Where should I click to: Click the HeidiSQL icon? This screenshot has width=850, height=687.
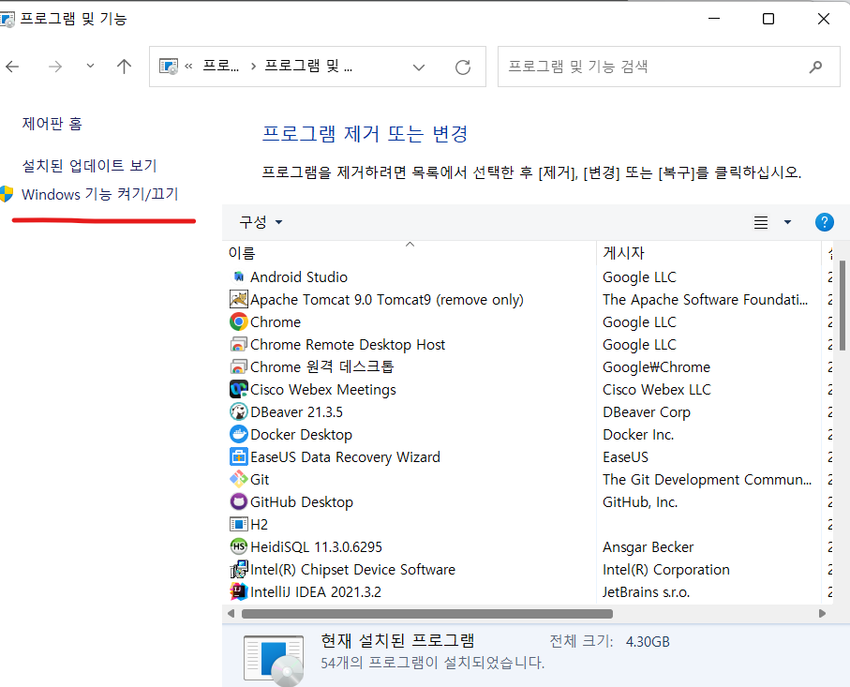(239, 546)
